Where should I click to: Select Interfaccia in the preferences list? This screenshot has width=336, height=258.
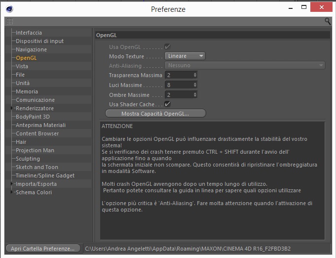(29, 33)
